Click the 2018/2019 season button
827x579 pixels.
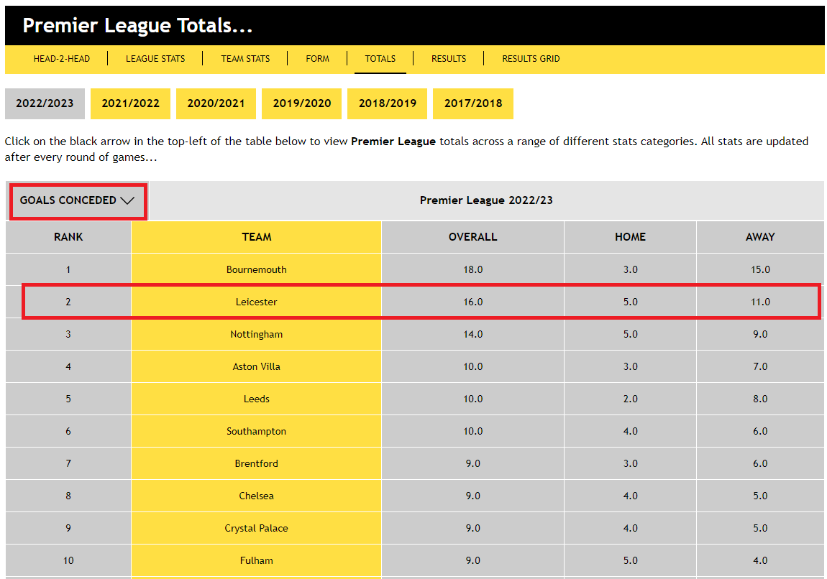coord(387,103)
